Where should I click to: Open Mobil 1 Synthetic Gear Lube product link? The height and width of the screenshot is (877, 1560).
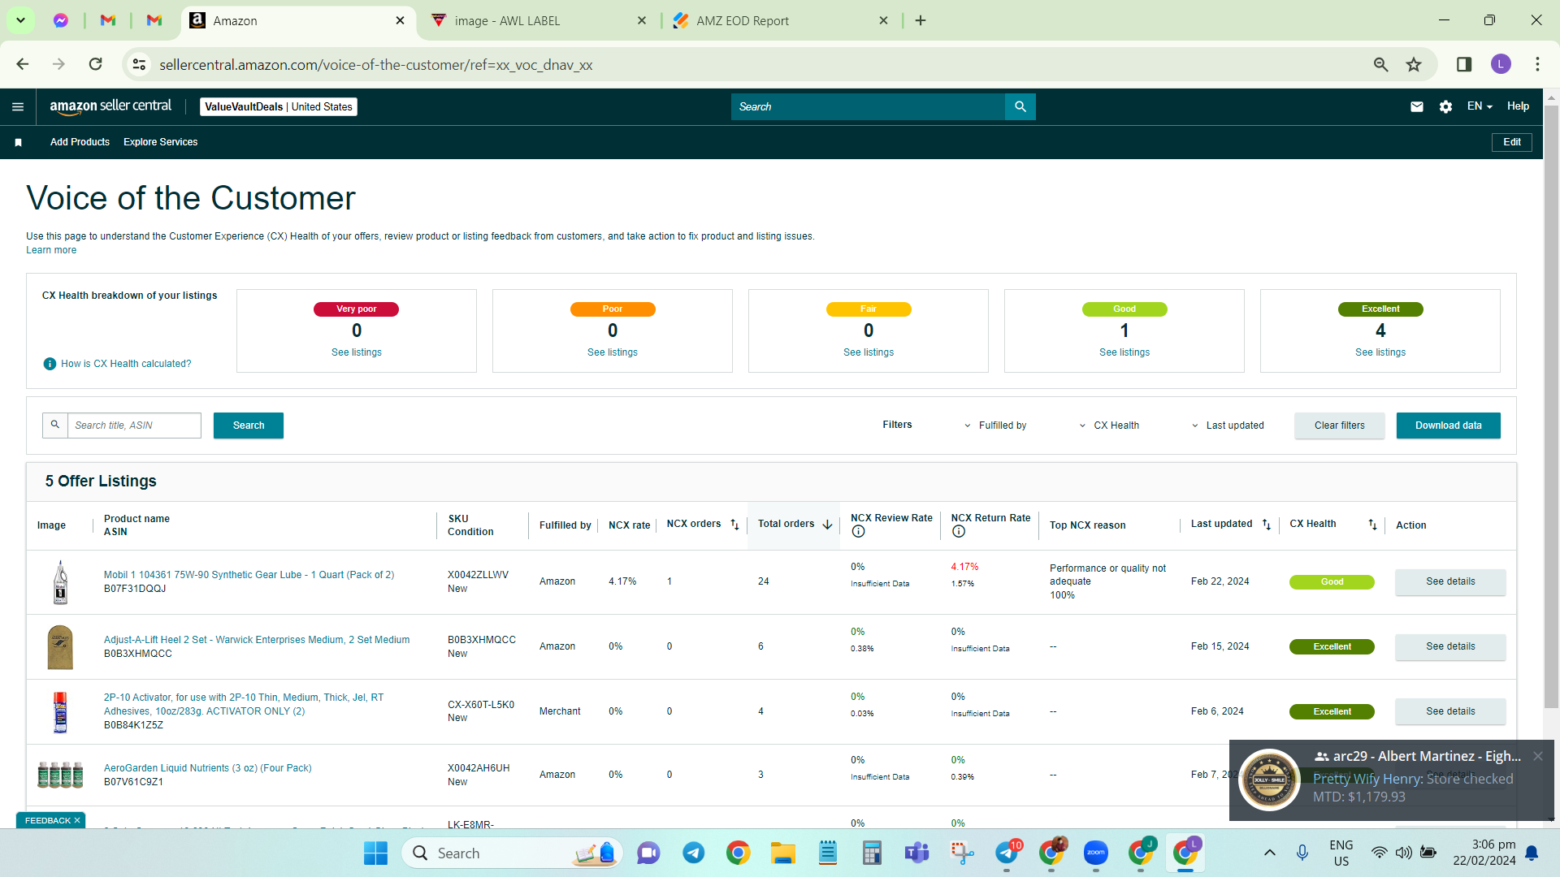(x=249, y=575)
